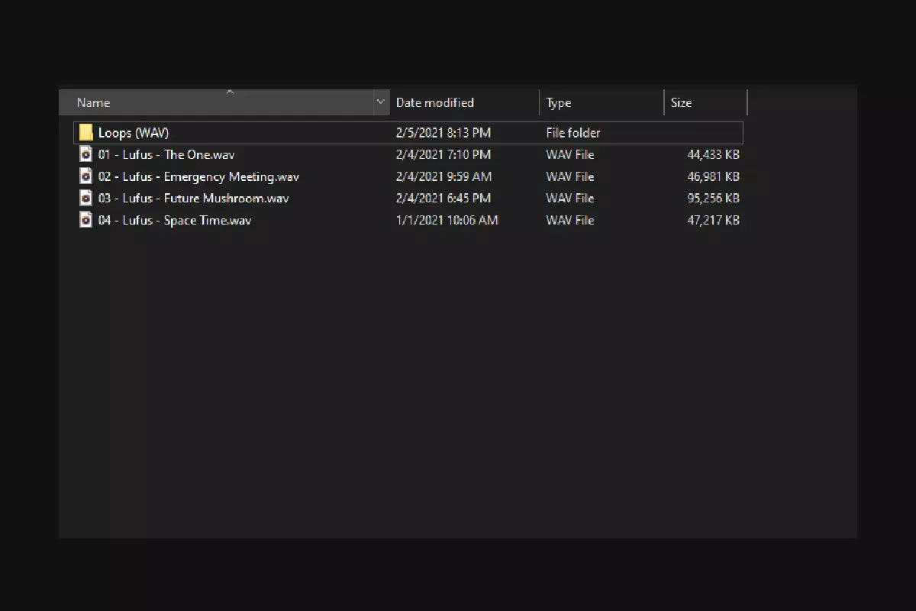Screen dimensions: 916x611
Task: Click the size value '47,217 KB'
Action: (713, 220)
